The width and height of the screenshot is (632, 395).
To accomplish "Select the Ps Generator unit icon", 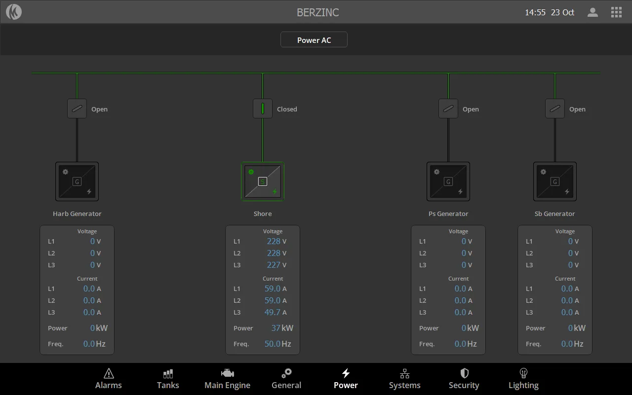I will coord(448,181).
